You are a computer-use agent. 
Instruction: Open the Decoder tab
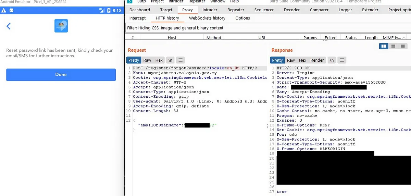pyautogui.click(x=292, y=10)
